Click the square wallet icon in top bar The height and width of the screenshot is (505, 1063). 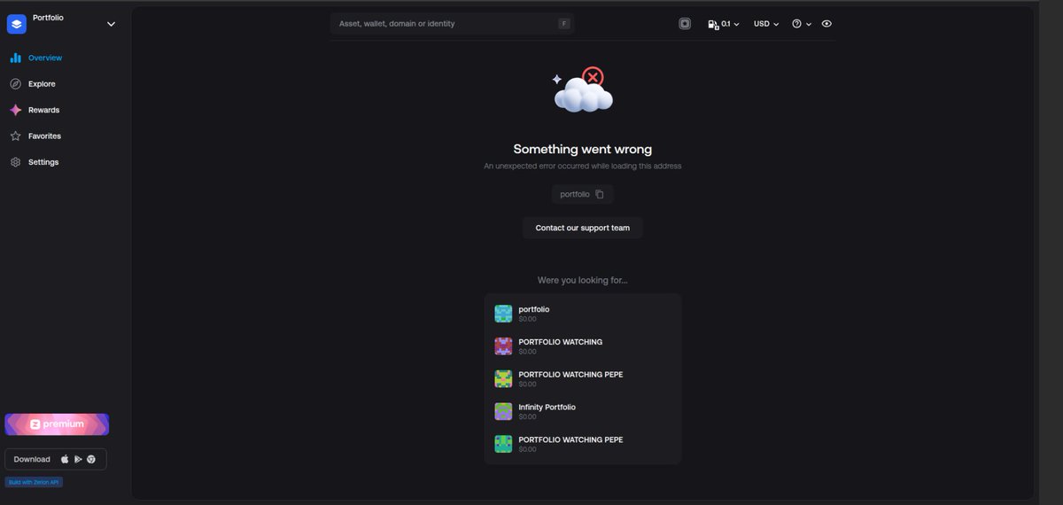click(x=685, y=24)
